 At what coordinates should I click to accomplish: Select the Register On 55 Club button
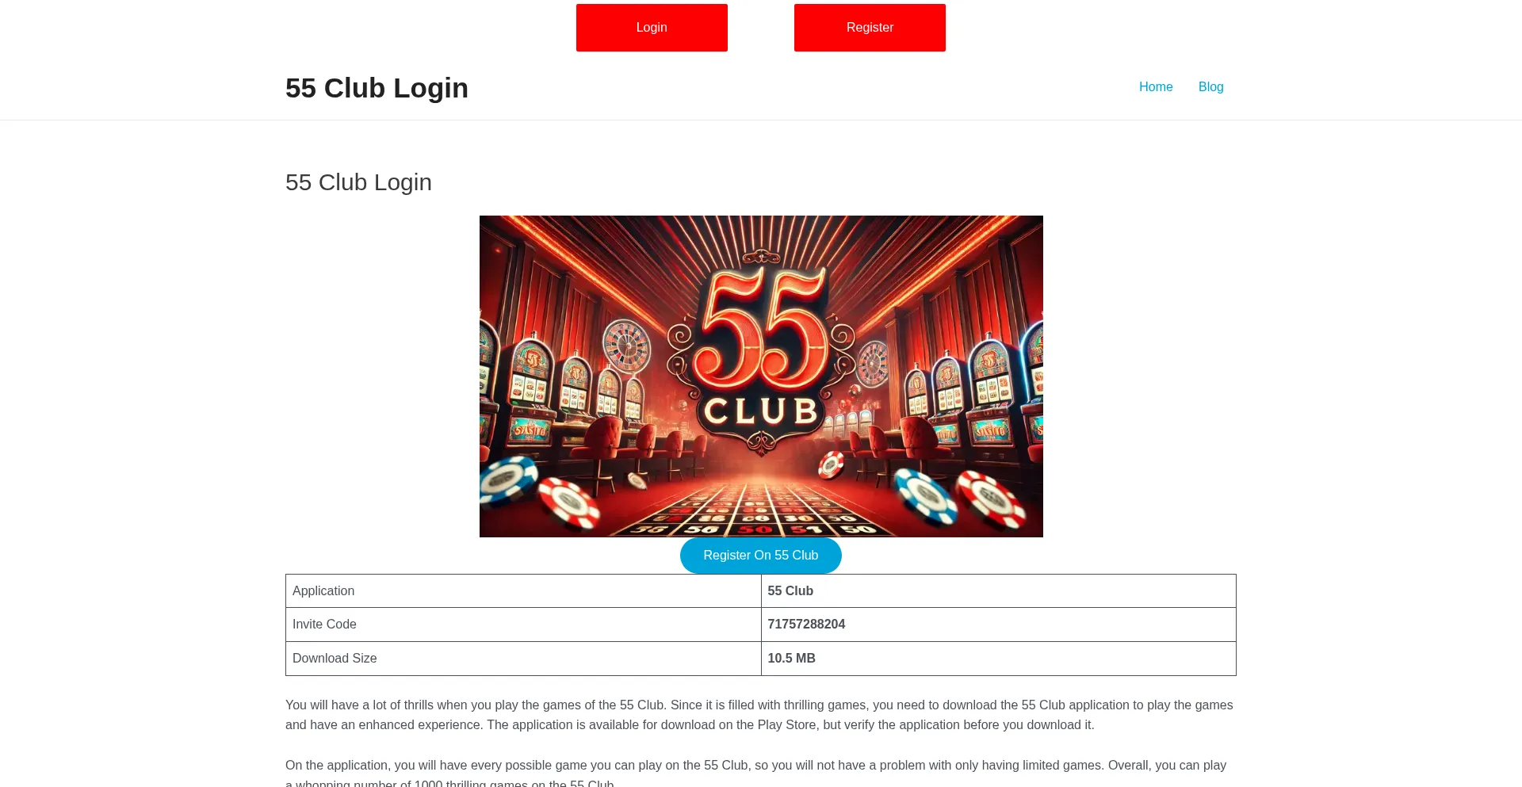pos(761,556)
